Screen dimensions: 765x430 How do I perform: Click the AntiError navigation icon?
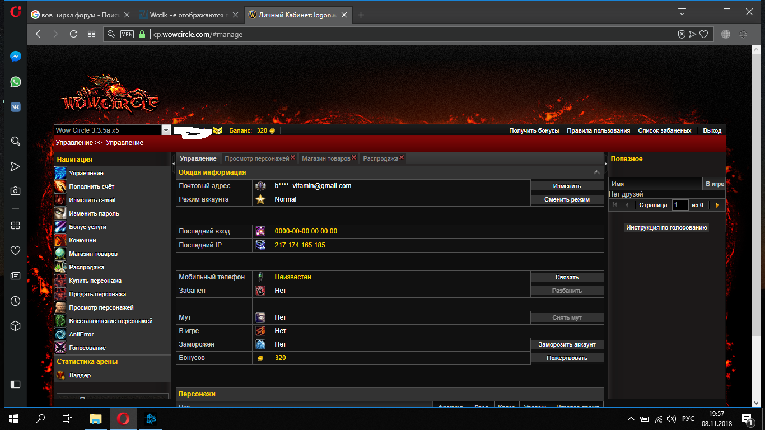point(60,334)
